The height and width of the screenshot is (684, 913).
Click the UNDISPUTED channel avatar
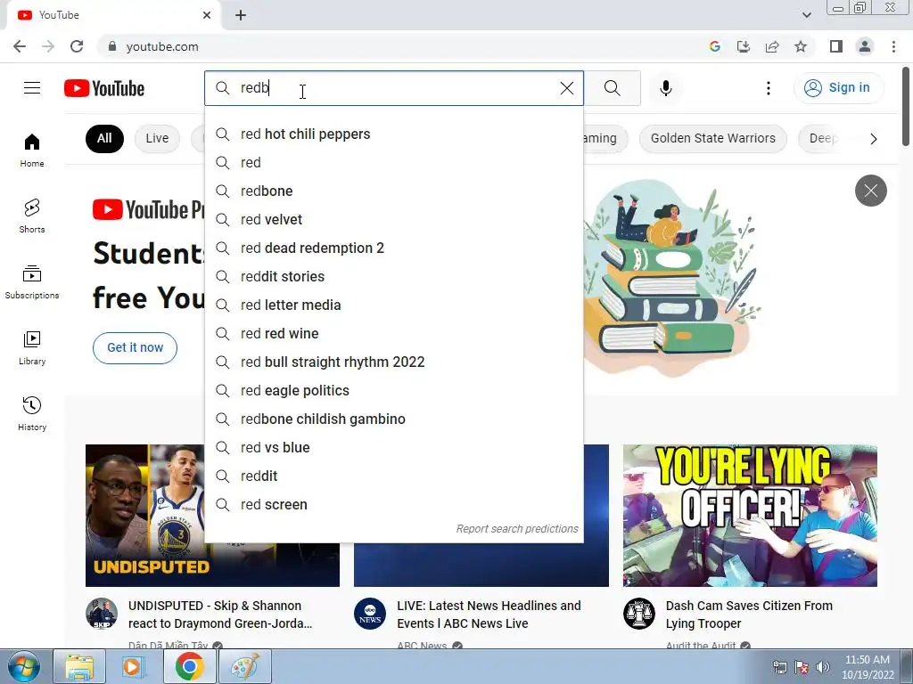point(102,614)
